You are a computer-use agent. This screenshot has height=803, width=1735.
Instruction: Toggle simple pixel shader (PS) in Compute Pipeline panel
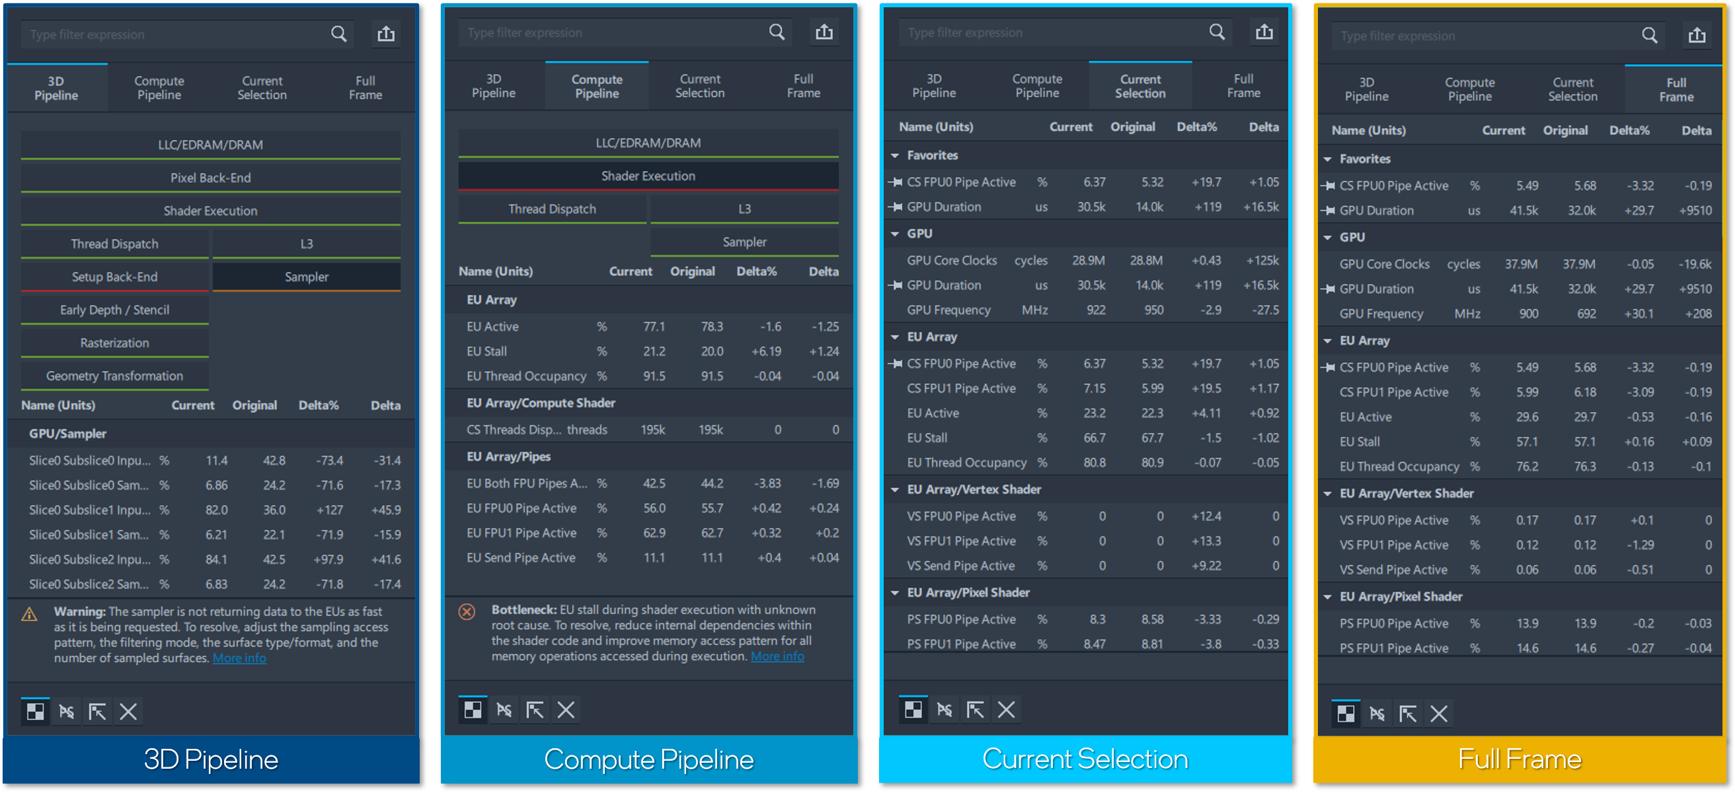pyautogui.click(x=504, y=709)
